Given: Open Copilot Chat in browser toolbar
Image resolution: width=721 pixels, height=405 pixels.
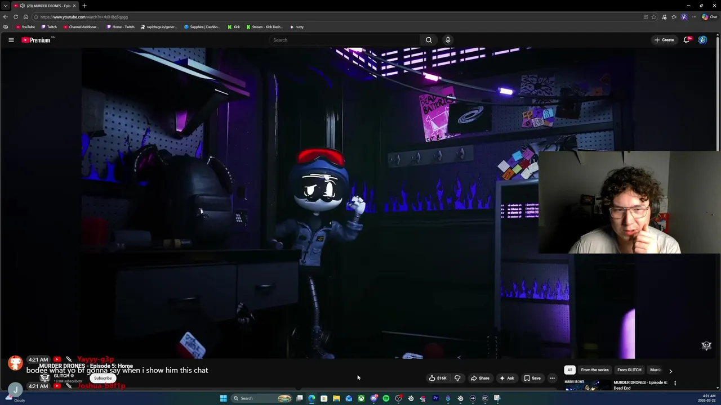Looking at the screenshot, I should (710, 17).
